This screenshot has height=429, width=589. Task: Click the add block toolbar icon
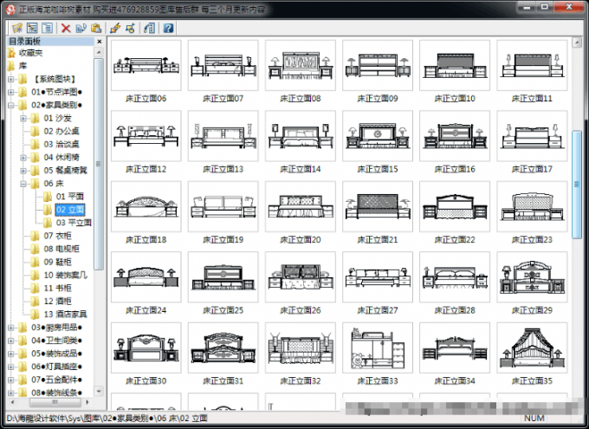click(x=130, y=28)
